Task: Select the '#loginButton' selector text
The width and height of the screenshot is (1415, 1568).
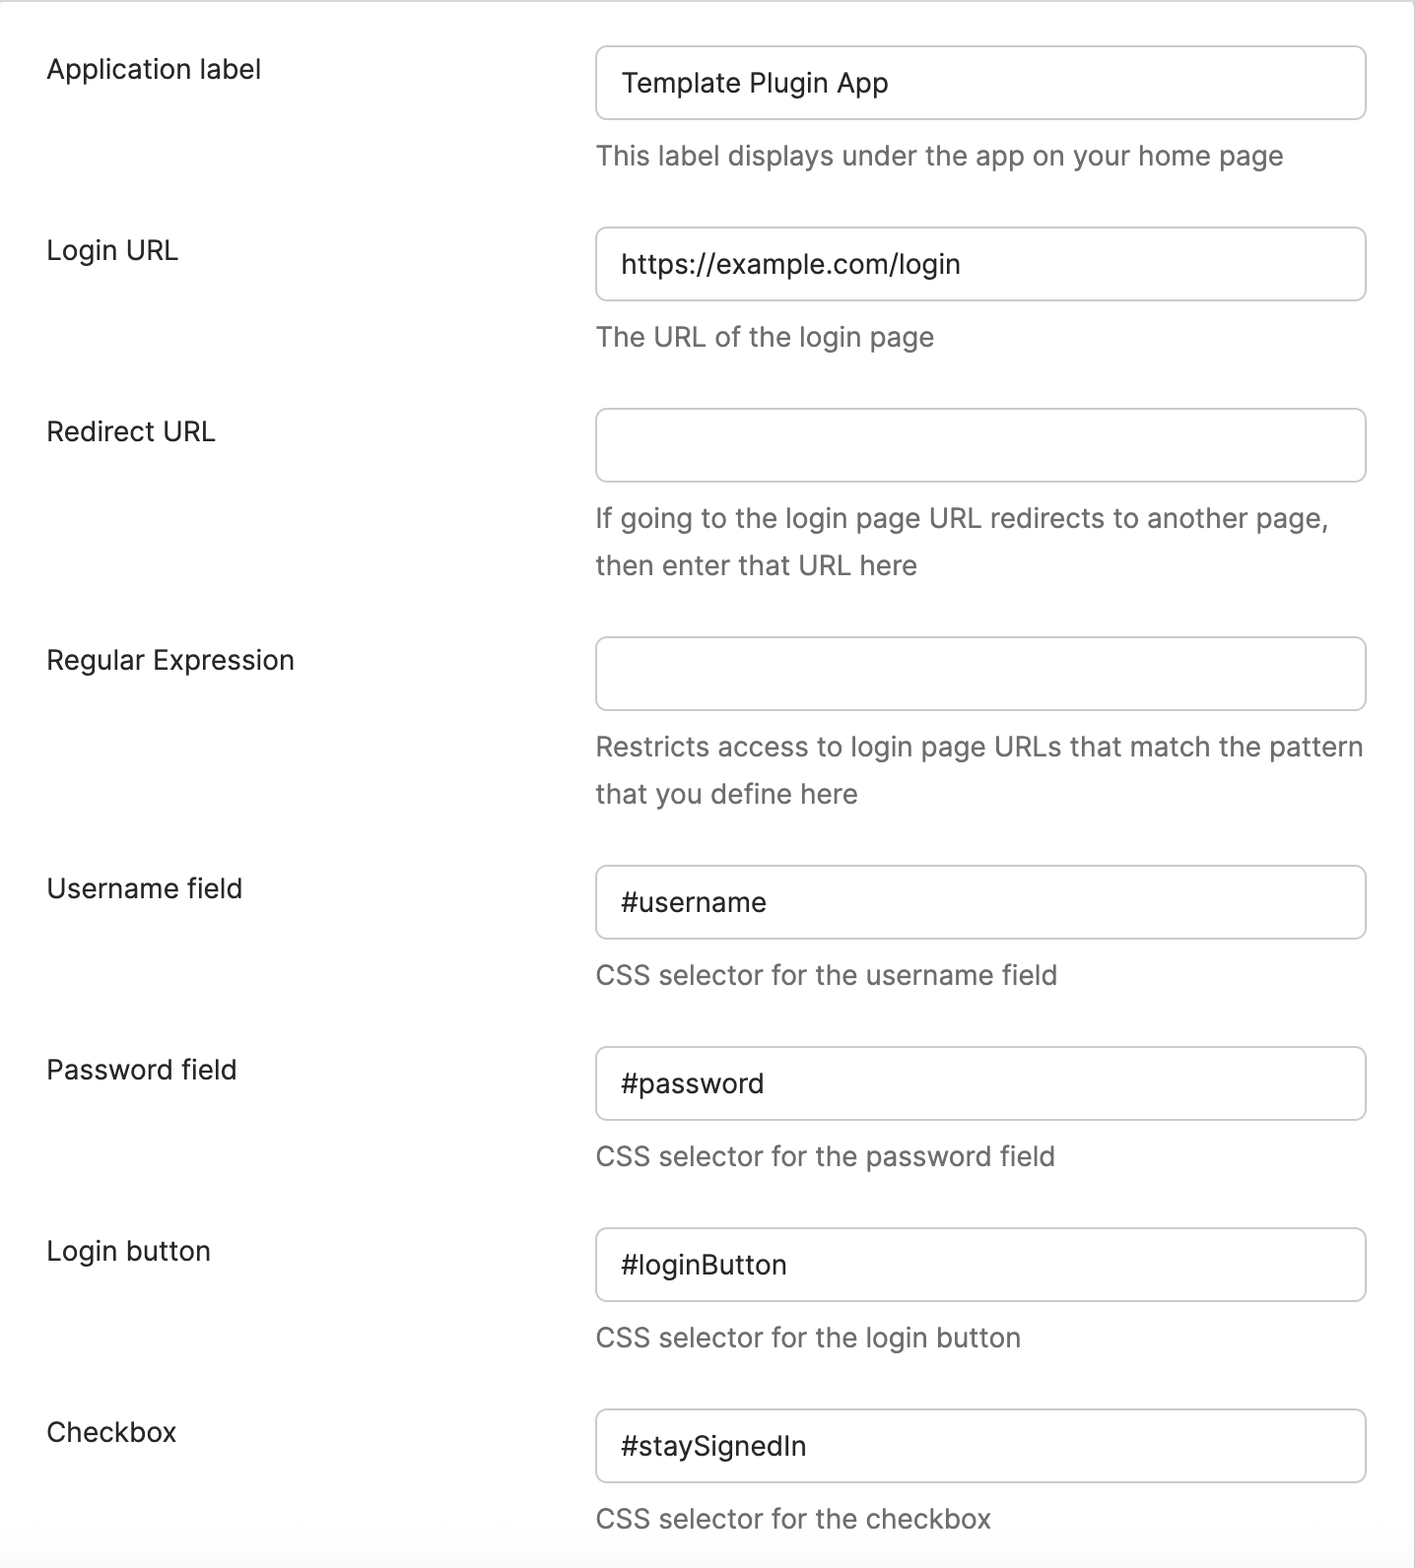Action: pos(704,1265)
